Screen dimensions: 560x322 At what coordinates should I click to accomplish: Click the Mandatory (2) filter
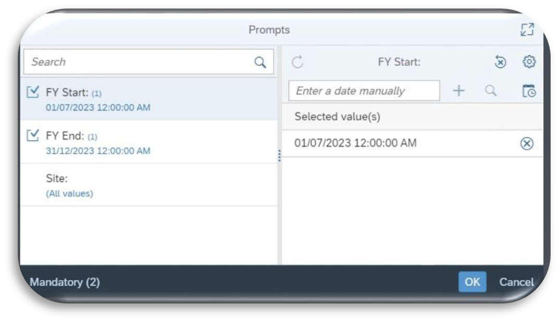[x=65, y=282]
